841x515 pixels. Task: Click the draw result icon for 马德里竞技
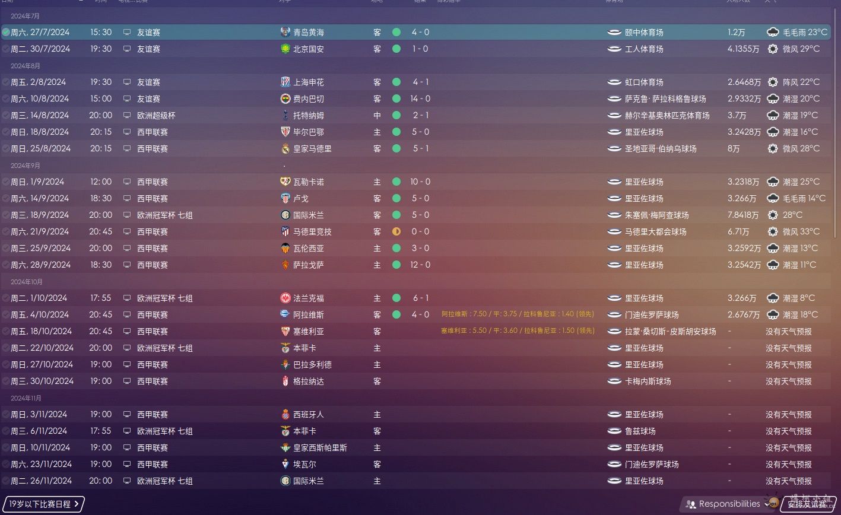coord(396,231)
